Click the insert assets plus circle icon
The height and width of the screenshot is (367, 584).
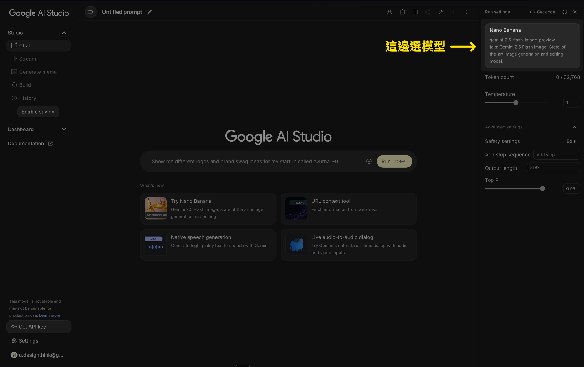pyautogui.click(x=369, y=161)
